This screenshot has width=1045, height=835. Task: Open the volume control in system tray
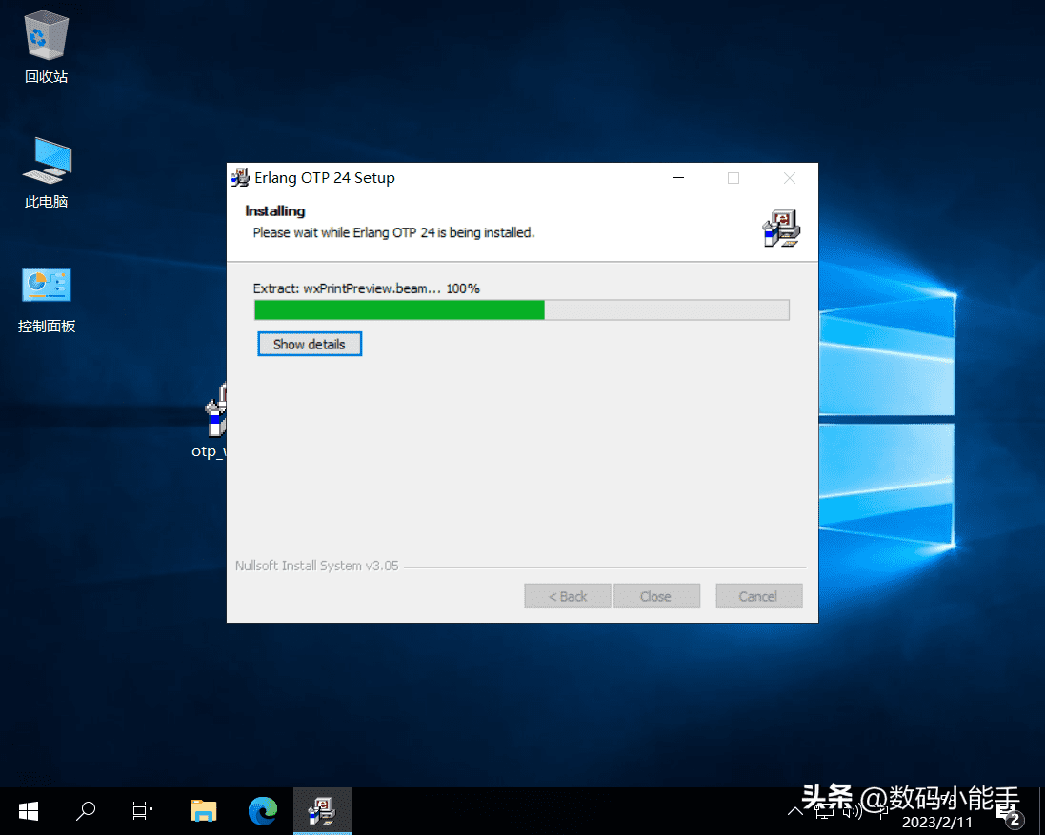click(x=853, y=811)
